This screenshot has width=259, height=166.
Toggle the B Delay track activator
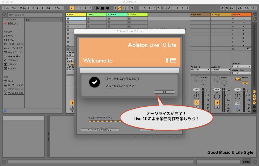tap(217, 103)
